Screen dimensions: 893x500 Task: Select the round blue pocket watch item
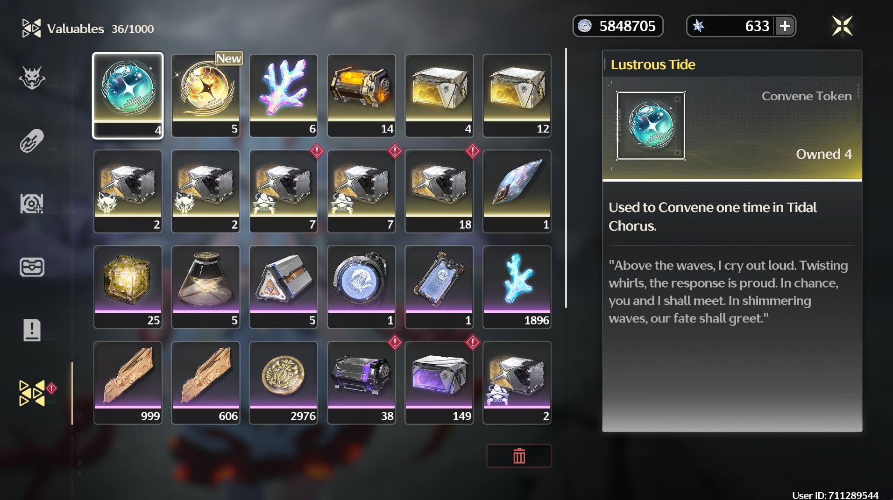tap(361, 287)
